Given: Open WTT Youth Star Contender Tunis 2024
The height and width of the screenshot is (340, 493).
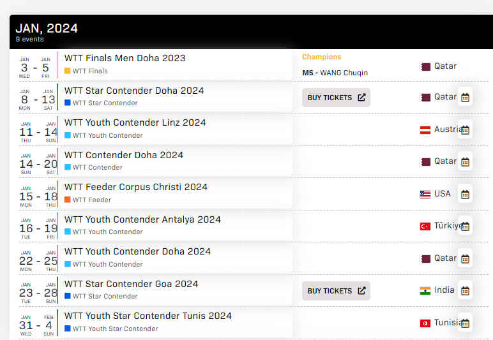Looking at the screenshot, I should (x=148, y=316).
